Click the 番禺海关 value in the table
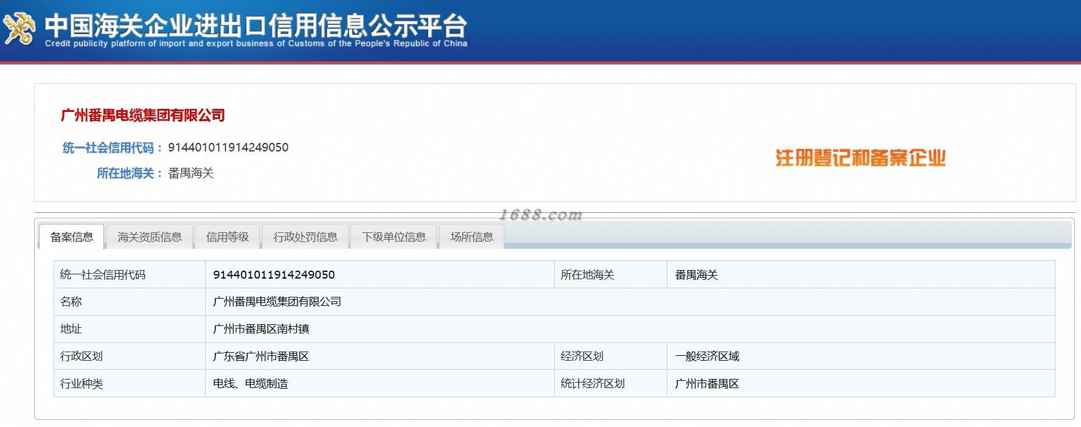Viewport: 1081px width, 427px height. (x=697, y=275)
